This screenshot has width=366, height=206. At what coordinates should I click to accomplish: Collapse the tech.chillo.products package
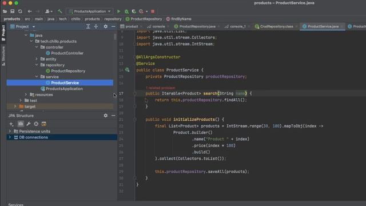click(x=31, y=41)
